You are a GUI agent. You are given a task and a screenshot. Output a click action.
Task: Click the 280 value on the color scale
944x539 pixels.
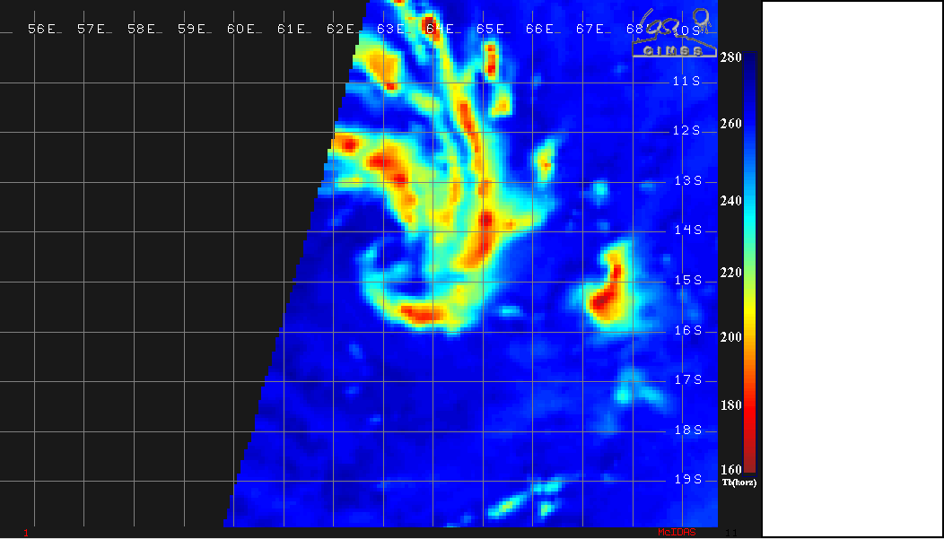730,57
